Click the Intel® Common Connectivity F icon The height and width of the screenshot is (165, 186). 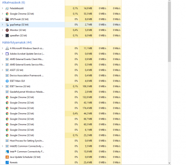pyautogui.click(x=7, y=152)
